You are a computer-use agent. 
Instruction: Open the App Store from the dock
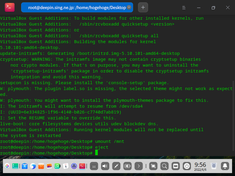click(x=41, y=166)
